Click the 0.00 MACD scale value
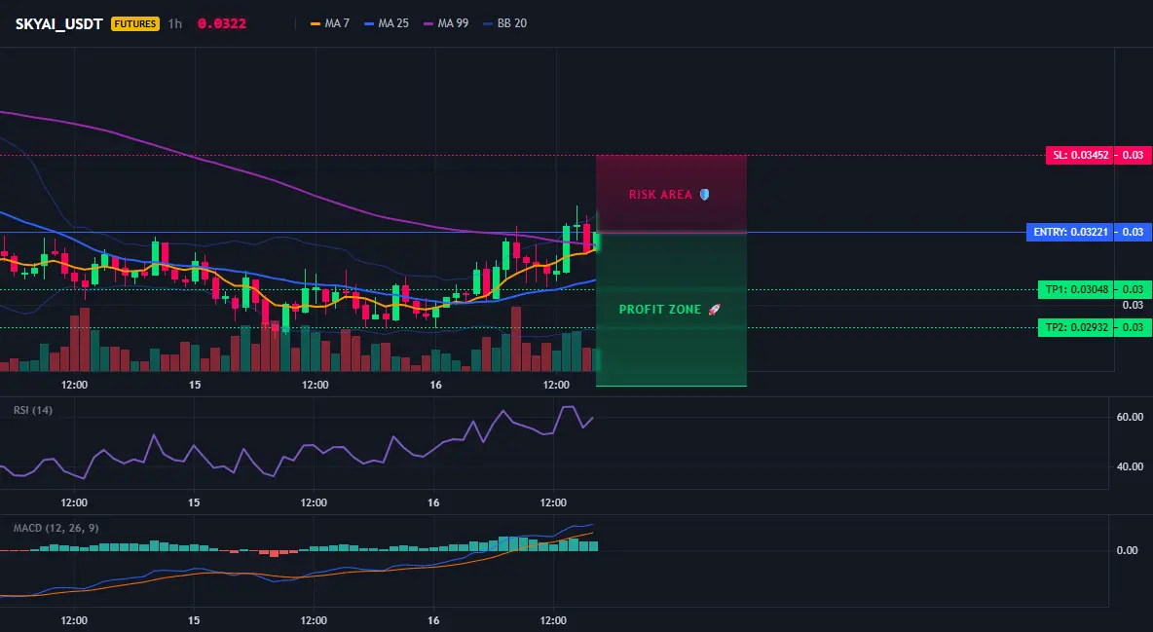Image resolution: width=1153 pixels, height=632 pixels. (x=1128, y=550)
